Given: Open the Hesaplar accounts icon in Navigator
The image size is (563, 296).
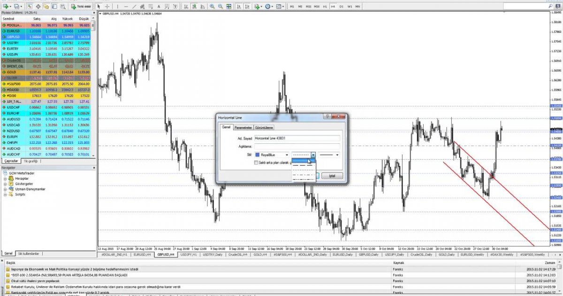Looking at the screenshot, I should coord(12,179).
